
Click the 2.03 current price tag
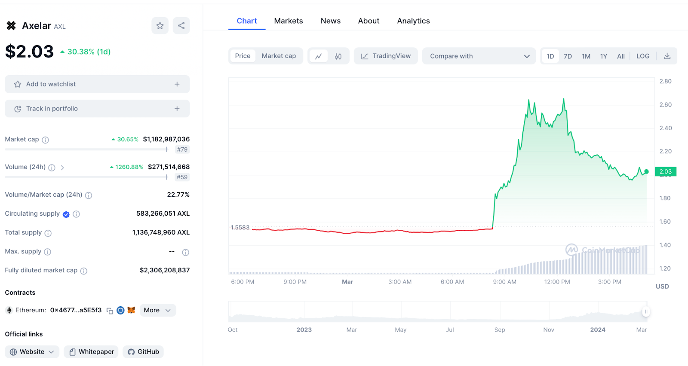(x=666, y=171)
